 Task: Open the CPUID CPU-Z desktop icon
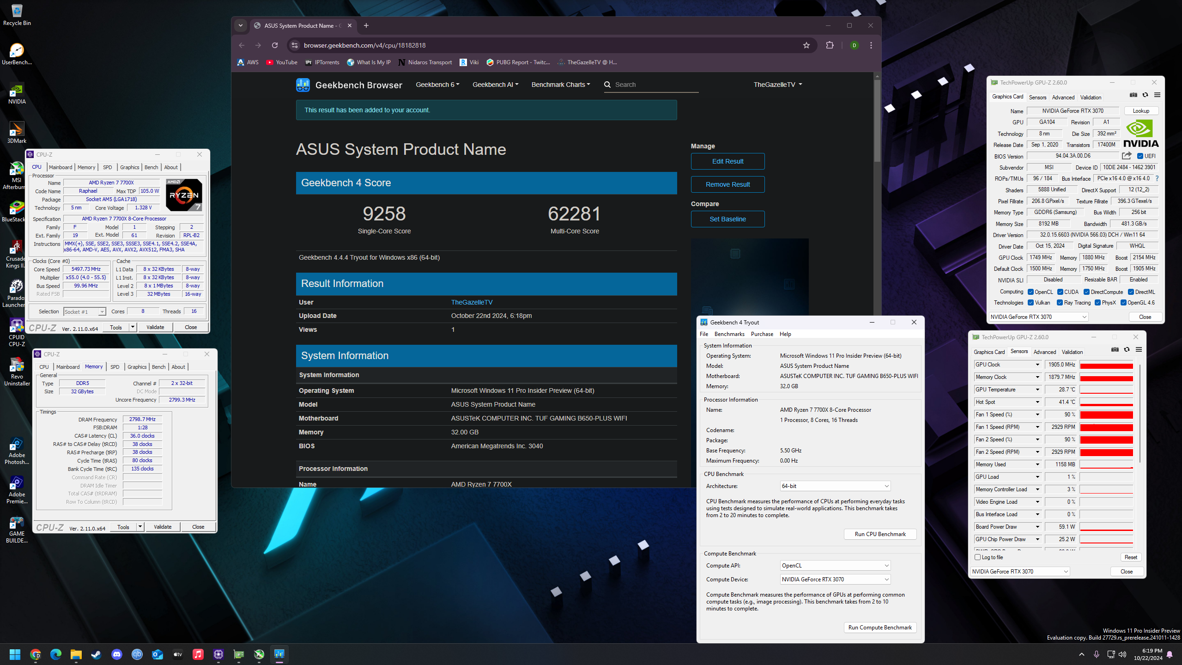pos(17,333)
